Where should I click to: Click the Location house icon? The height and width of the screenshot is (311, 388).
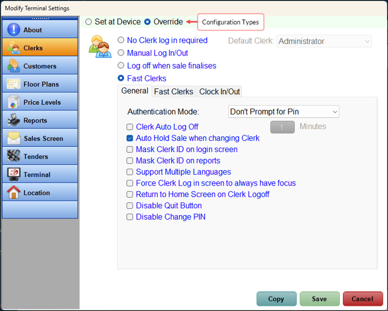[14, 192]
